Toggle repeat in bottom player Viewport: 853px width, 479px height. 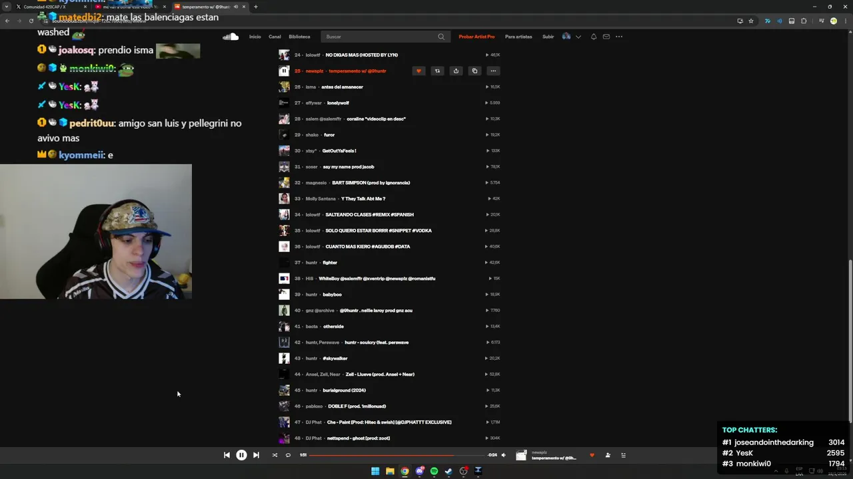(288, 455)
